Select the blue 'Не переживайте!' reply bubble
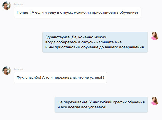Image resolution: width=162 pixels, height=120 pixels. pos(101,105)
